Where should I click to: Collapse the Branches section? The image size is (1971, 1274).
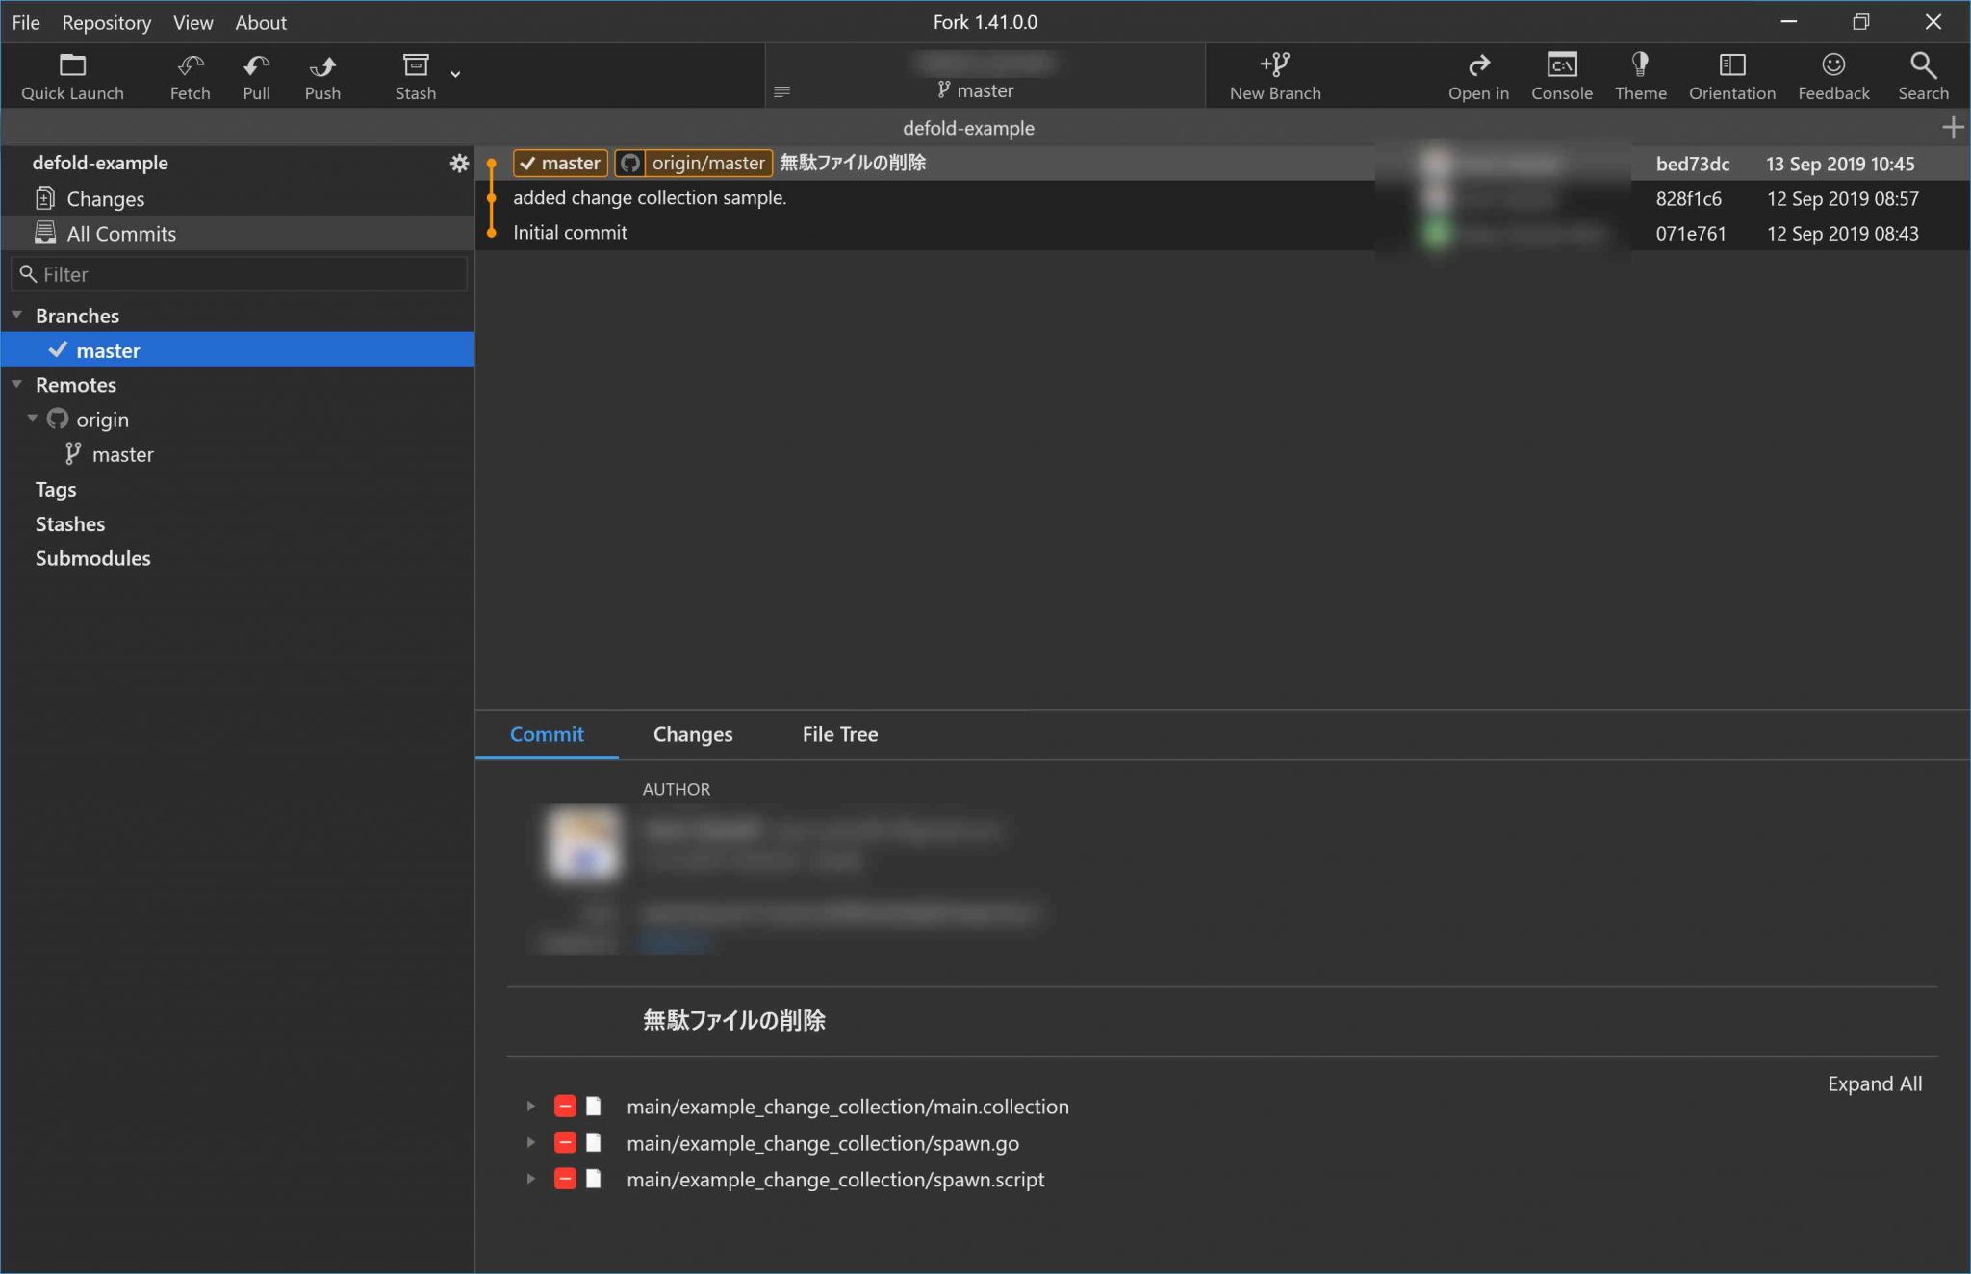pyautogui.click(x=17, y=316)
